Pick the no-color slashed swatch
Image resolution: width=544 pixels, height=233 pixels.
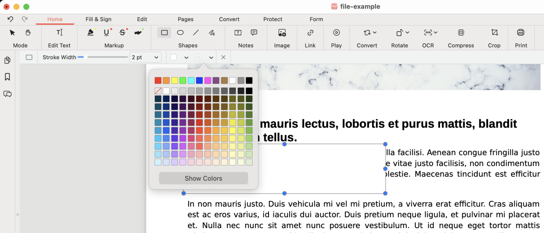click(x=158, y=91)
